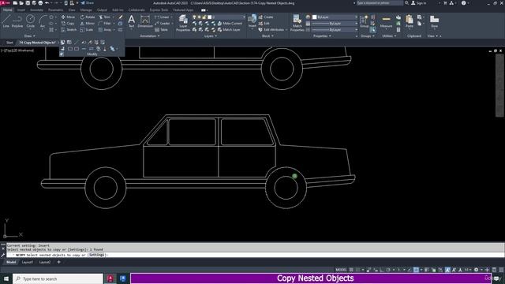Click the Mirror tool

[x=88, y=24]
